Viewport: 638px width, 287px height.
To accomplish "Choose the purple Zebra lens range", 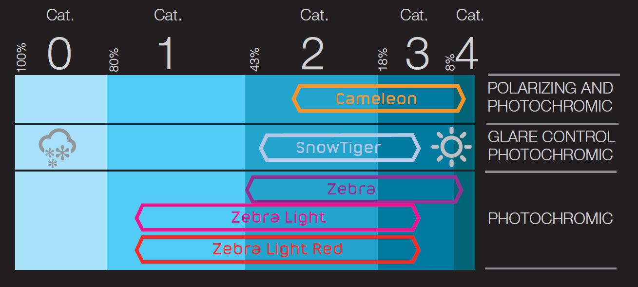I will [x=354, y=189].
